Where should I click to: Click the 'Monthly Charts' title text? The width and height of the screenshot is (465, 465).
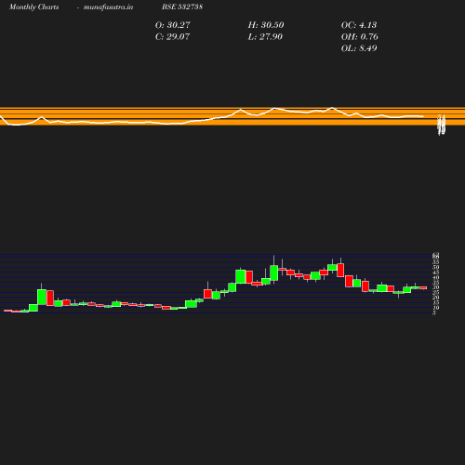34,7
